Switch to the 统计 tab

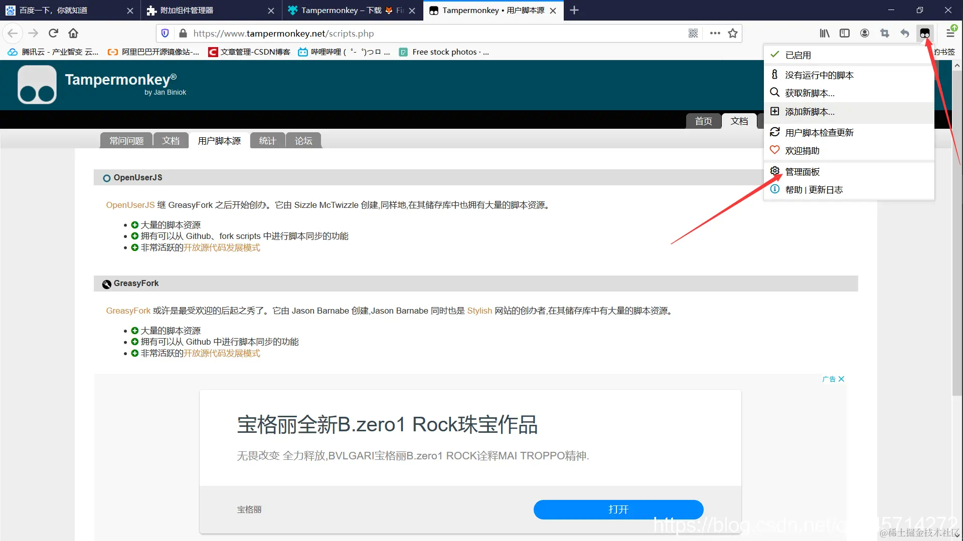(267, 141)
